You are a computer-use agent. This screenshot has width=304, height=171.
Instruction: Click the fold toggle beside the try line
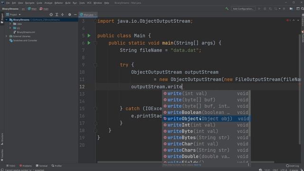coord(95,65)
